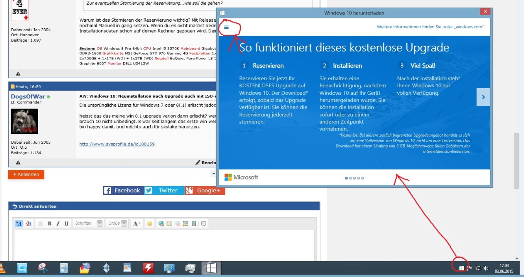Remove text formatting in reply editor
This screenshot has height=277, width=524.
point(28,223)
